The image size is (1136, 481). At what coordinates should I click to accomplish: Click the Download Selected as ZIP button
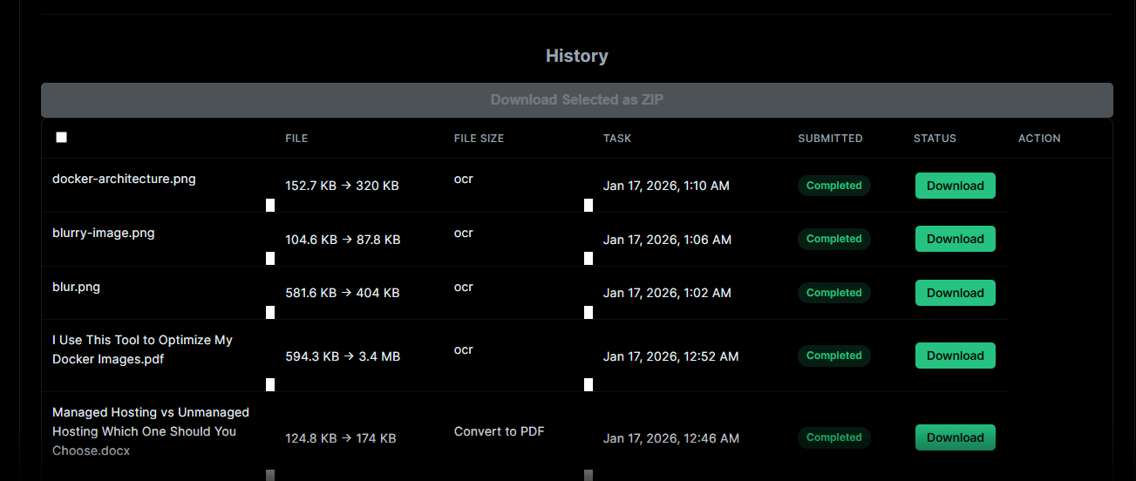click(x=576, y=100)
